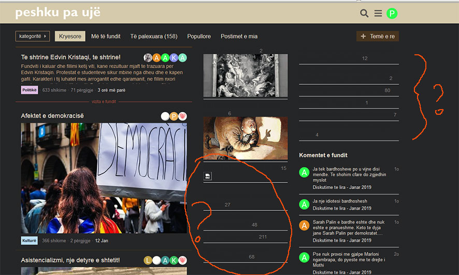This screenshot has width=459, height=275.
Task: Click the plus icon on Temë e re
Action: pos(364,36)
